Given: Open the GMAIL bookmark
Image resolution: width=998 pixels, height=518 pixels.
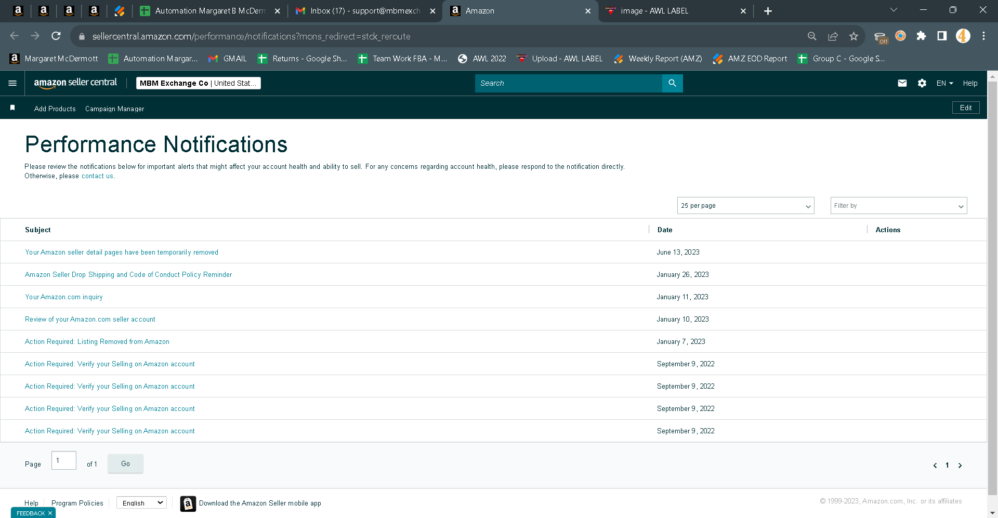Looking at the screenshot, I should click(x=228, y=59).
